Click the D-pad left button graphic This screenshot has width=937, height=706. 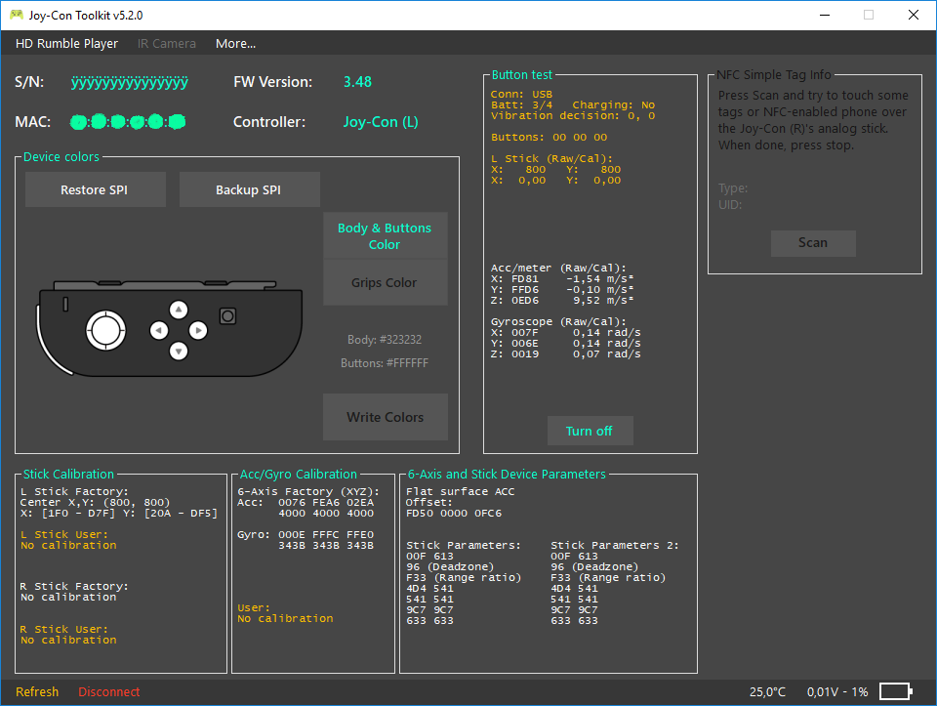coord(158,330)
